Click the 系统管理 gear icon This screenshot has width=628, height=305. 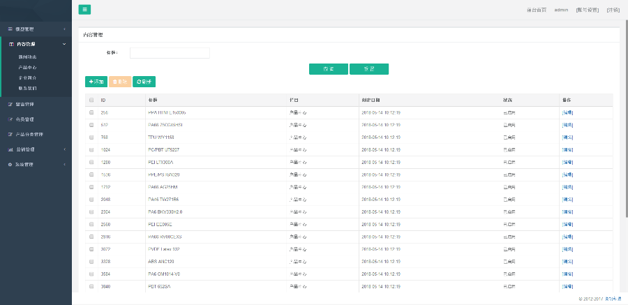(x=10, y=165)
